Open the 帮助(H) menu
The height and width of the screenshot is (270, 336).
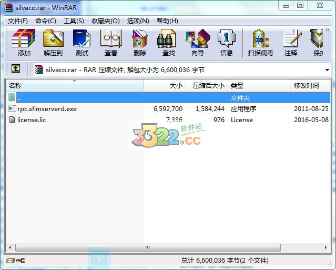(167, 21)
